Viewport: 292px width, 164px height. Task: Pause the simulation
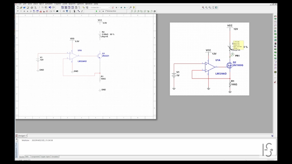(x=100, y=11)
